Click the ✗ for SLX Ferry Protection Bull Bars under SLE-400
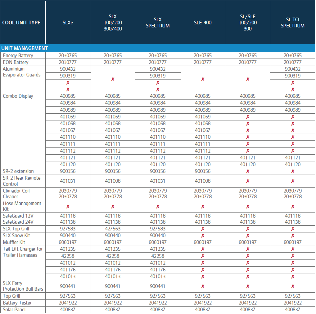Image resolution: width=316 pixels, height=314 pixels. (202, 286)
